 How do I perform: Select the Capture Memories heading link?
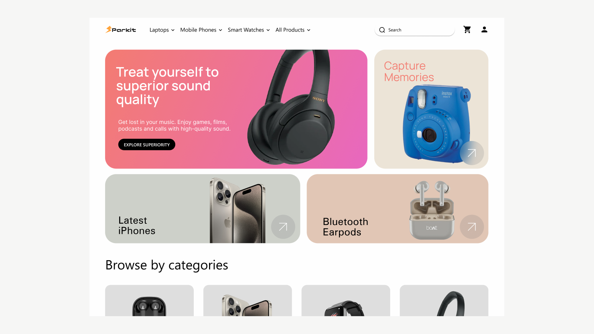[409, 71]
